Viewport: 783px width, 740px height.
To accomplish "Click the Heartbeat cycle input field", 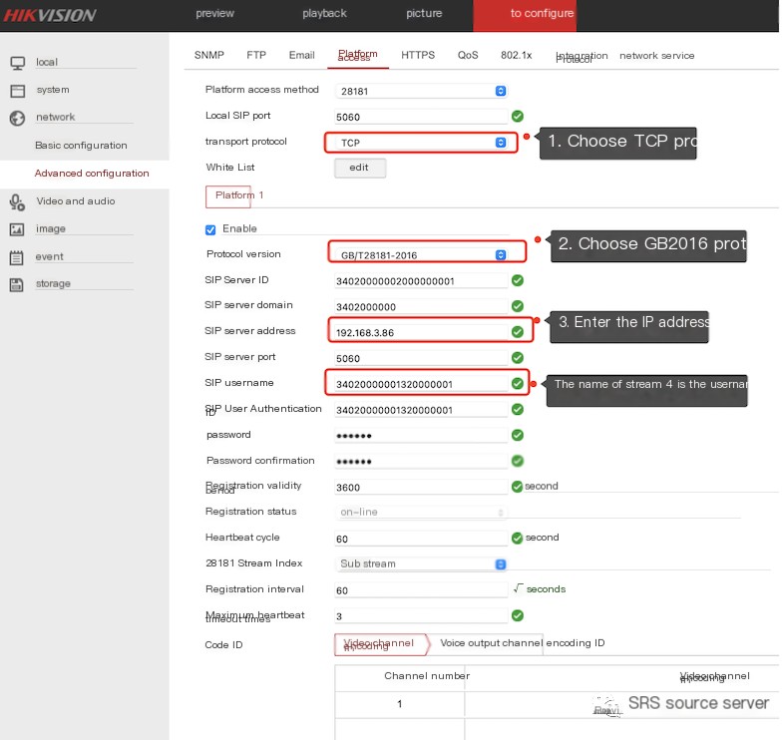I will point(421,539).
